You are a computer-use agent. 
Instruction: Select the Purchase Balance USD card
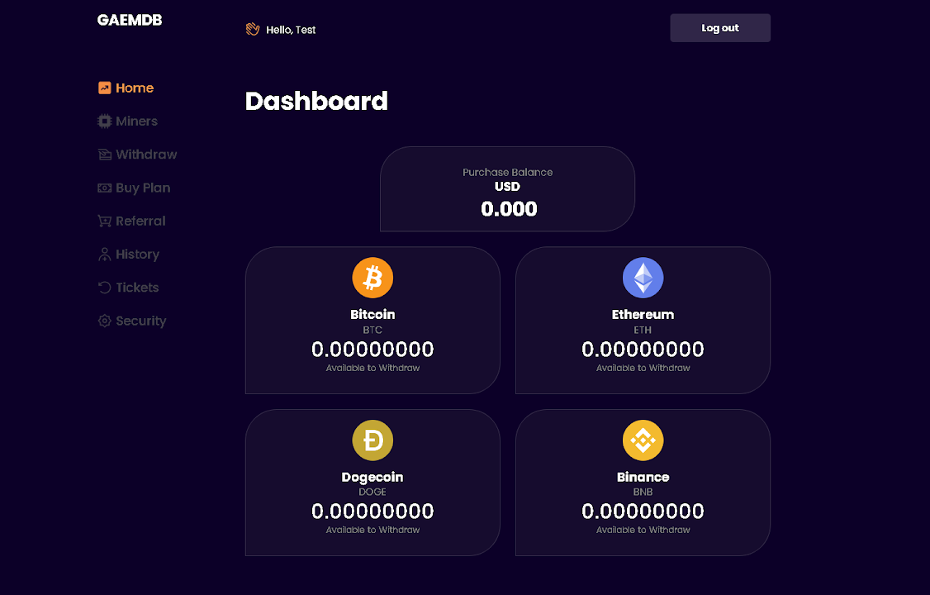pos(507,189)
